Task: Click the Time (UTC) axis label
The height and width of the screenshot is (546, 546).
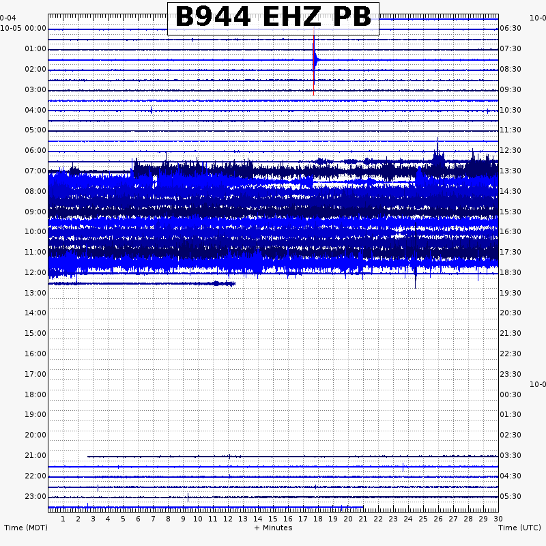Action: point(519,528)
